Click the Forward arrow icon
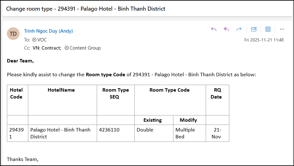The width and height of the screenshot is (294, 166). [x=239, y=29]
